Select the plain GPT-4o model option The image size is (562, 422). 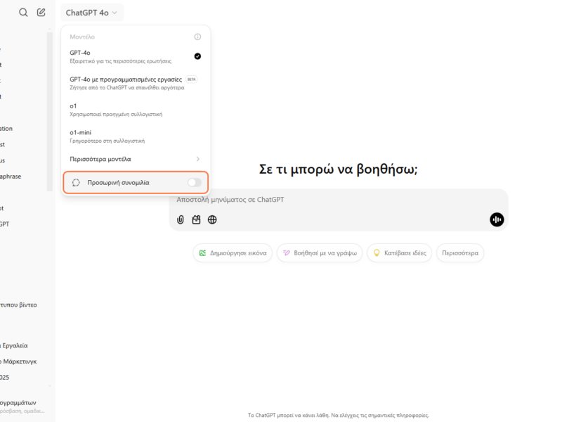pos(136,56)
